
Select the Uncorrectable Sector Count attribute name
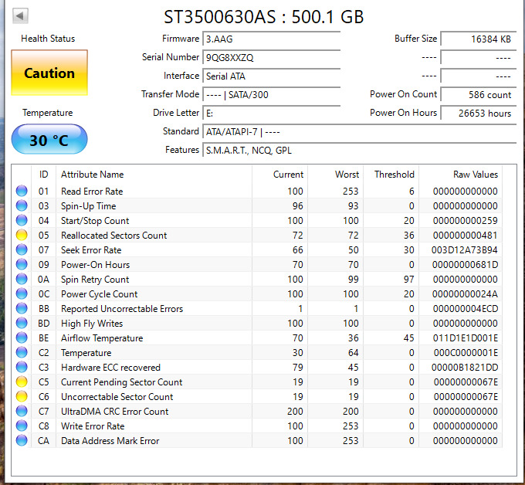tap(117, 397)
